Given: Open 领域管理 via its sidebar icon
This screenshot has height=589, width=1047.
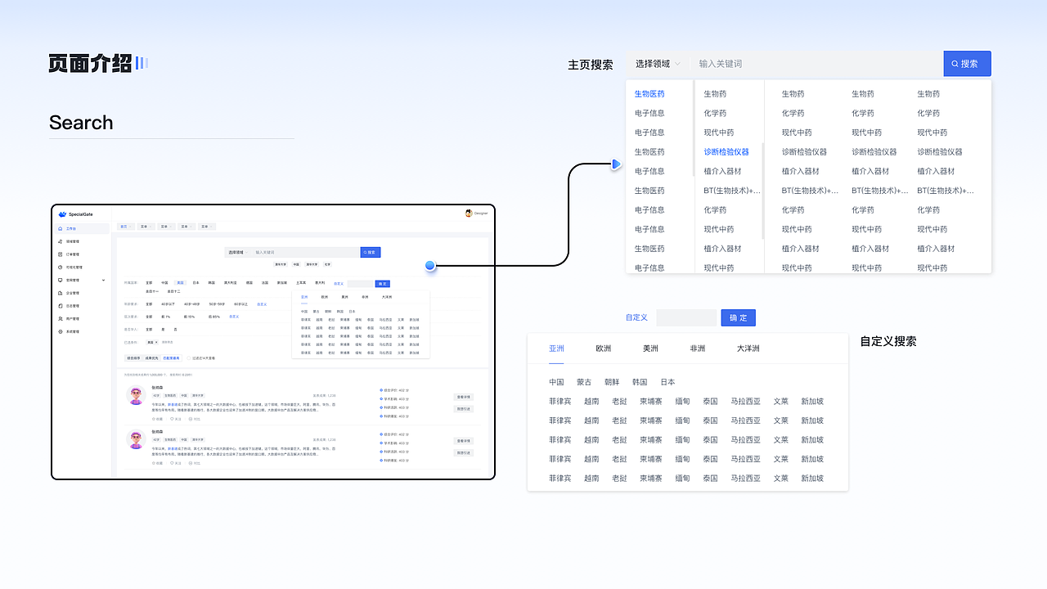Looking at the screenshot, I should [x=61, y=241].
